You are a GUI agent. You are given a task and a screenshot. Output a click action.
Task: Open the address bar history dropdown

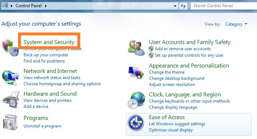click(175, 6)
